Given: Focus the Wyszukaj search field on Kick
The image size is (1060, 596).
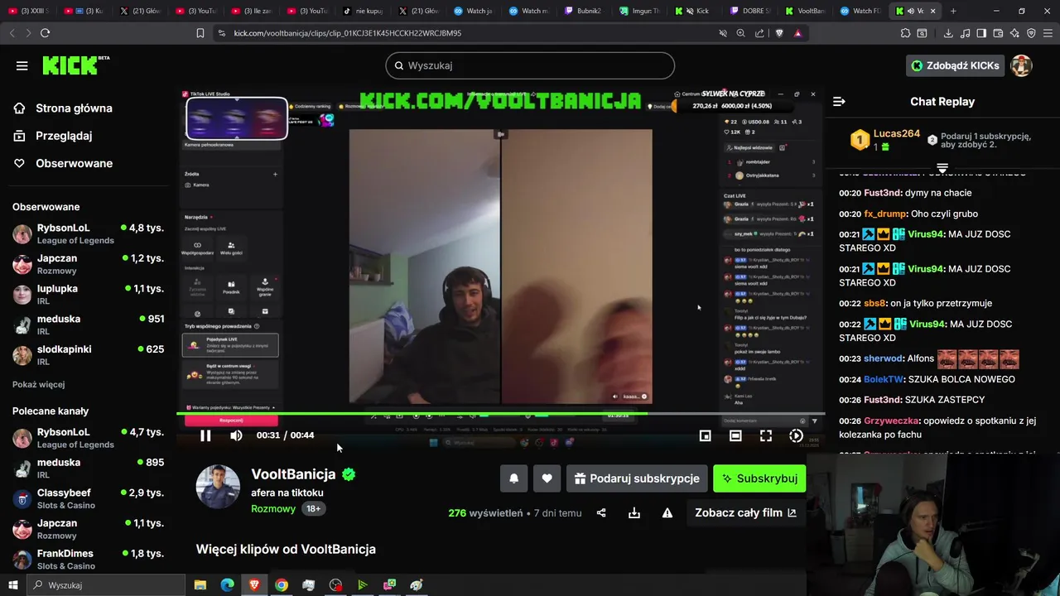Looking at the screenshot, I should pyautogui.click(x=530, y=65).
